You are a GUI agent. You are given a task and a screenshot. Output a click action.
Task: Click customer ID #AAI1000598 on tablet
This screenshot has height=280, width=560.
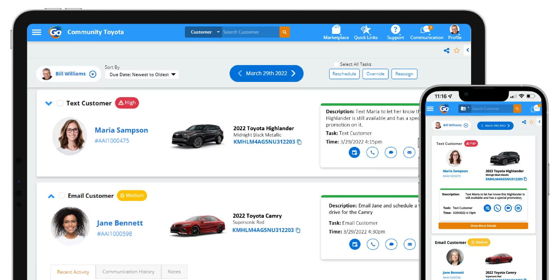[x=114, y=234]
